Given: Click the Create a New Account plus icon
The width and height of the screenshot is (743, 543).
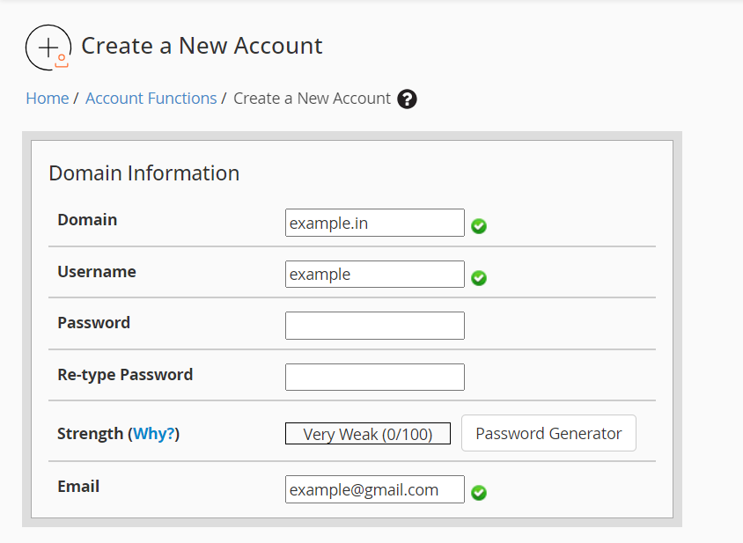Looking at the screenshot, I should (x=48, y=48).
